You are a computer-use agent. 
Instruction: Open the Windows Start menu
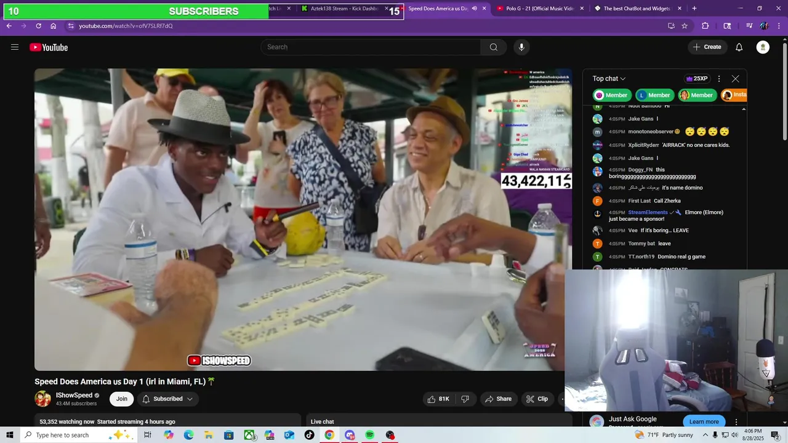pyautogui.click(x=10, y=435)
